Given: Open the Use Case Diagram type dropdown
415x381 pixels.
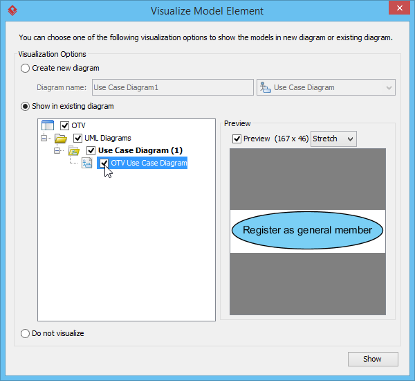Looking at the screenshot, I should pyautogui.click(x=326, y=87).
